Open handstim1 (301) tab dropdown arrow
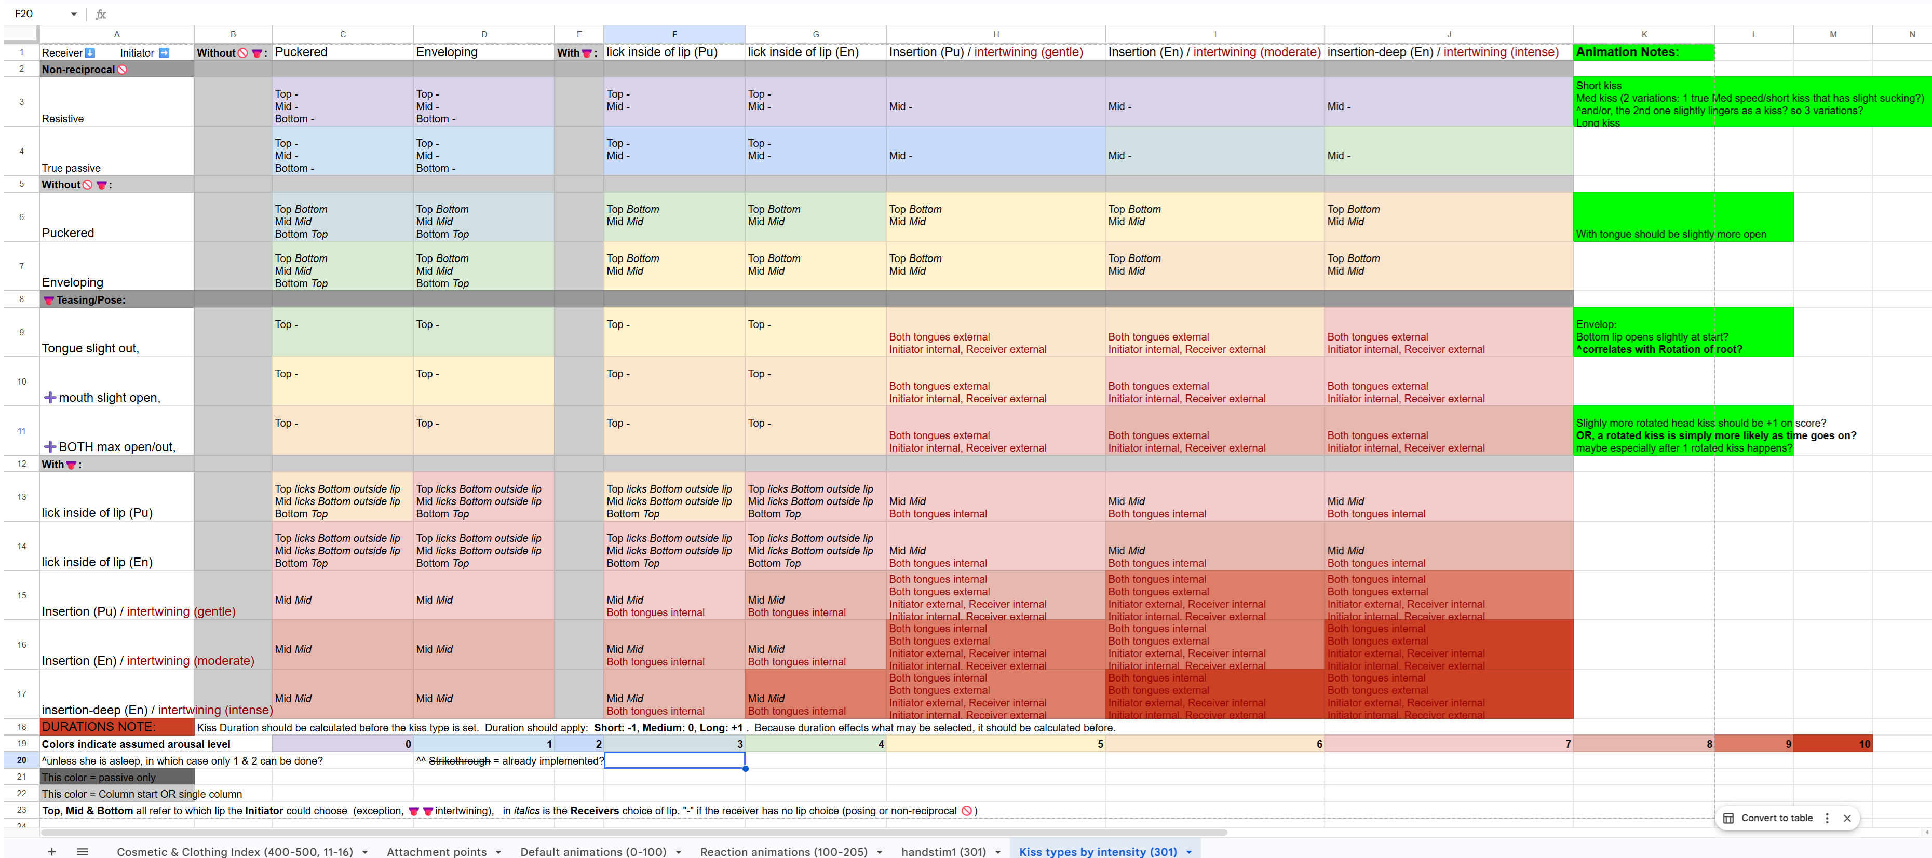The image size is (1932, 858). [x=997, y=852]
